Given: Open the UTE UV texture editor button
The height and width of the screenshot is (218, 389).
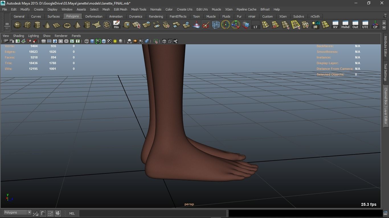Looking at the screenshot, I should point(365,25).
